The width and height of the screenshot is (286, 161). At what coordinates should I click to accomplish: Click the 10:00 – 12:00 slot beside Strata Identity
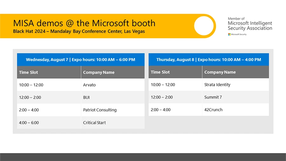click(175, 85)
